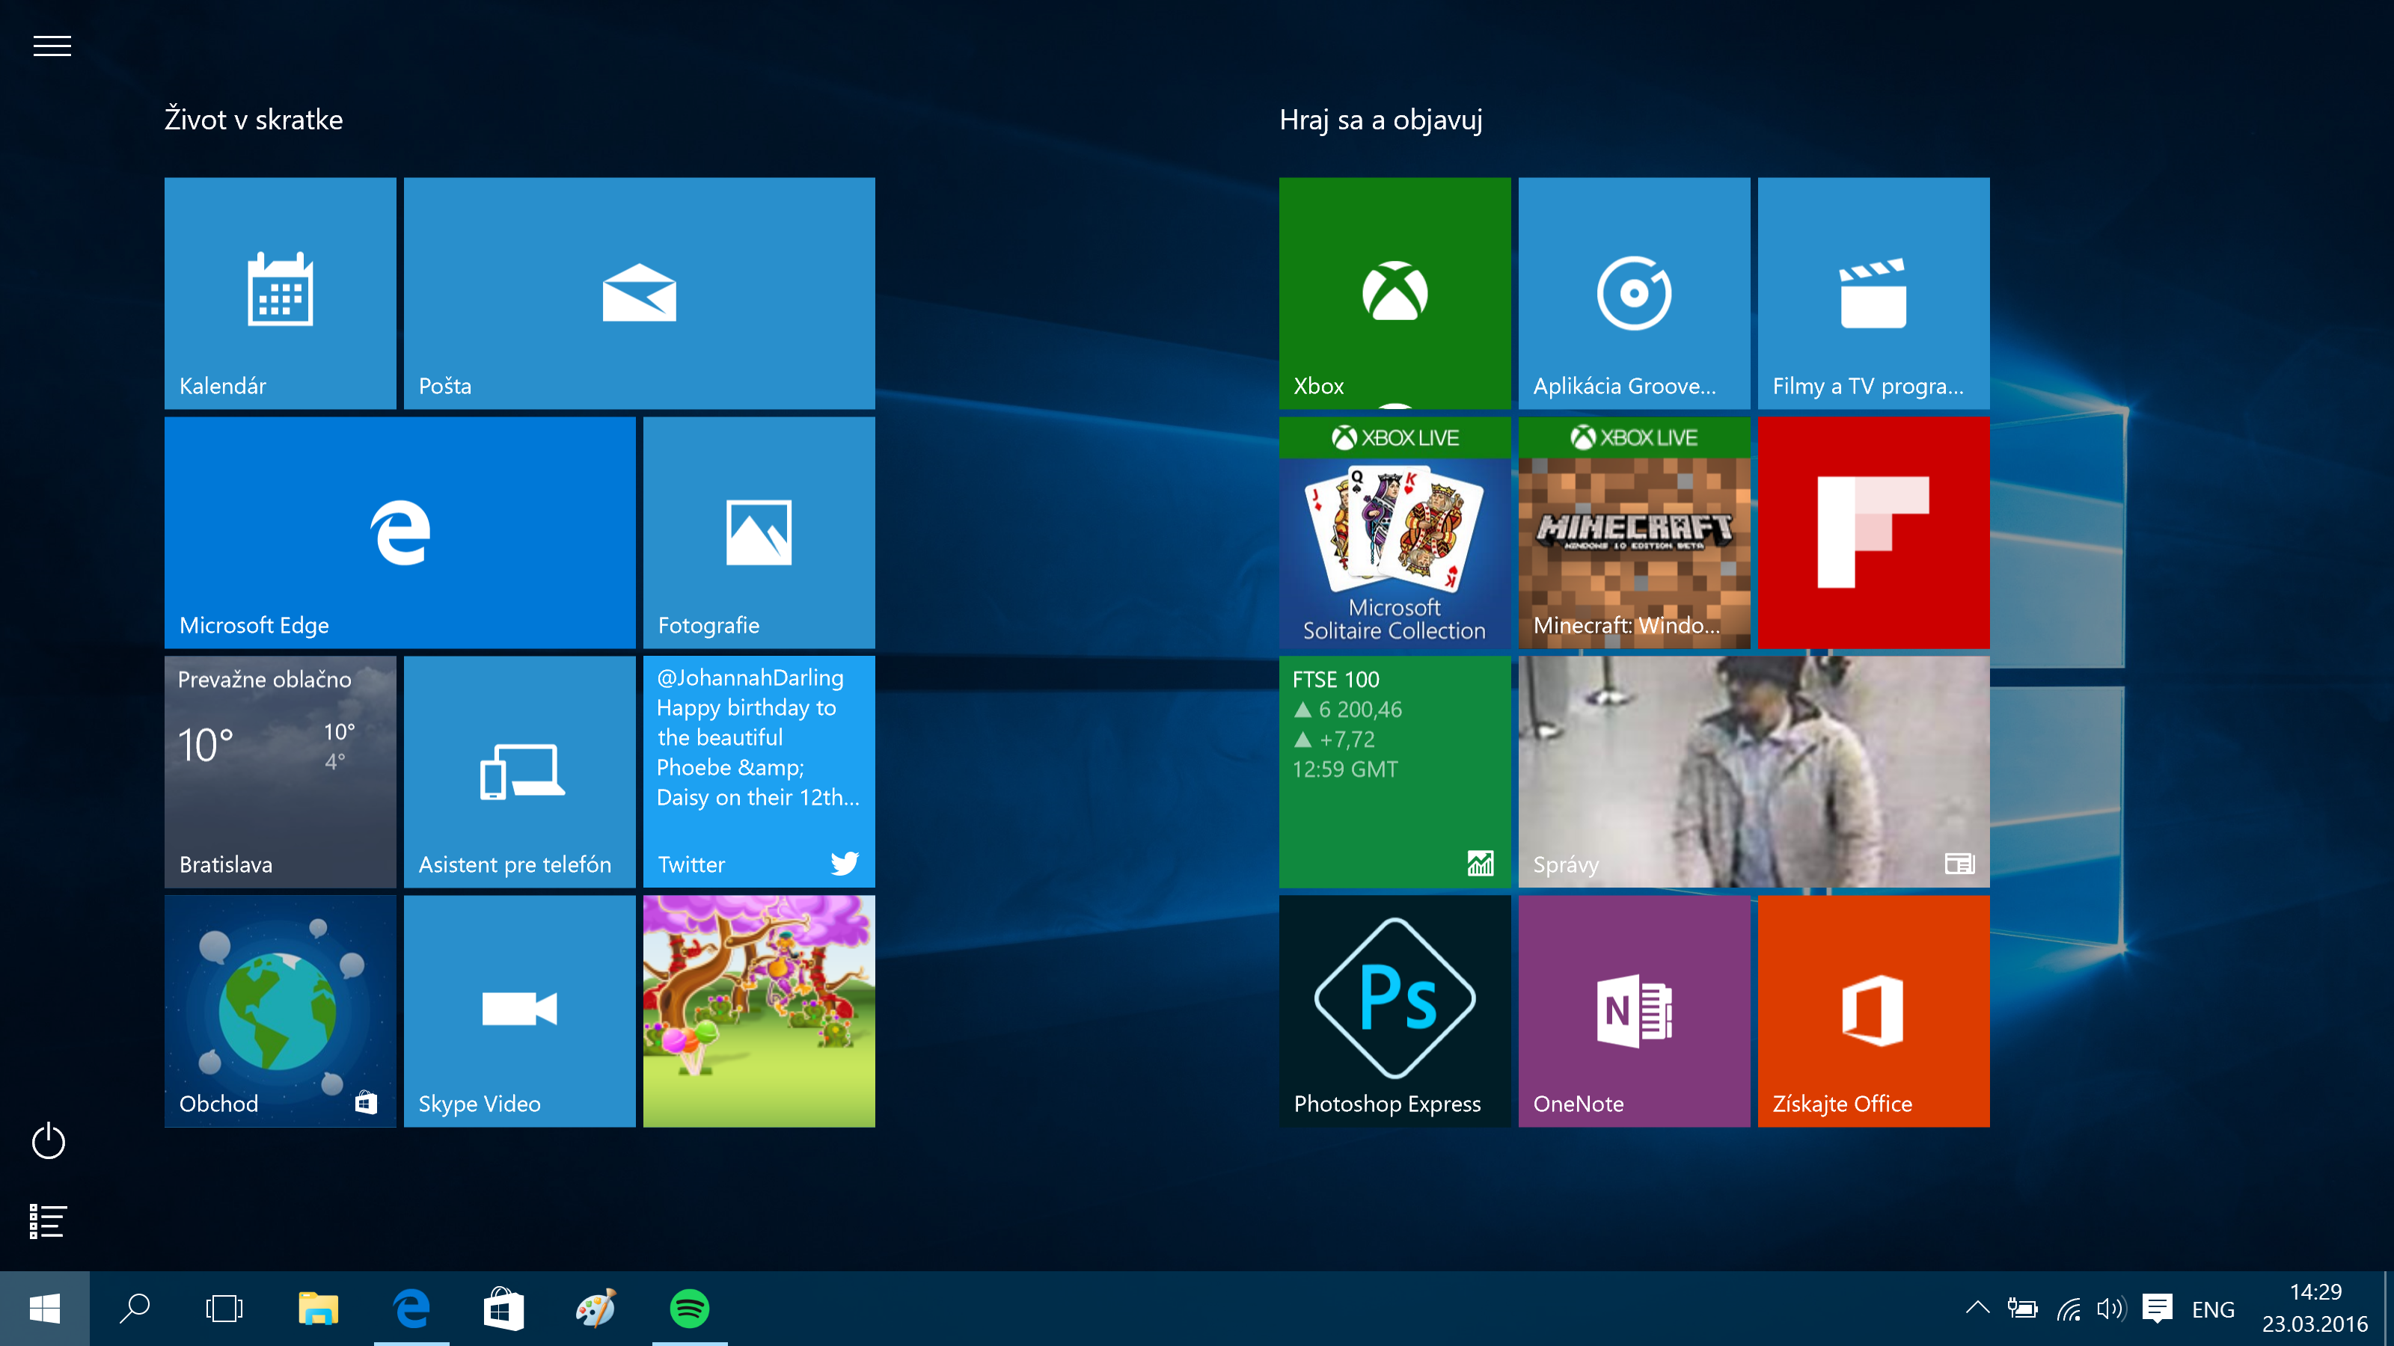2394x1346 pixels.
Task: Open the hamburger menu at top left
Action: (x=52, y=46)
